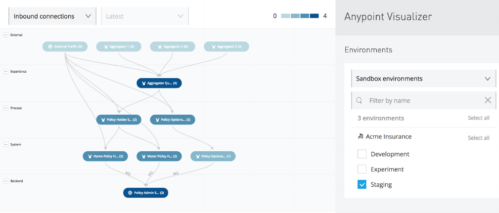Click the Home Policy node icon
Viewport: 499px width, 213px height.
pos(90,156)
